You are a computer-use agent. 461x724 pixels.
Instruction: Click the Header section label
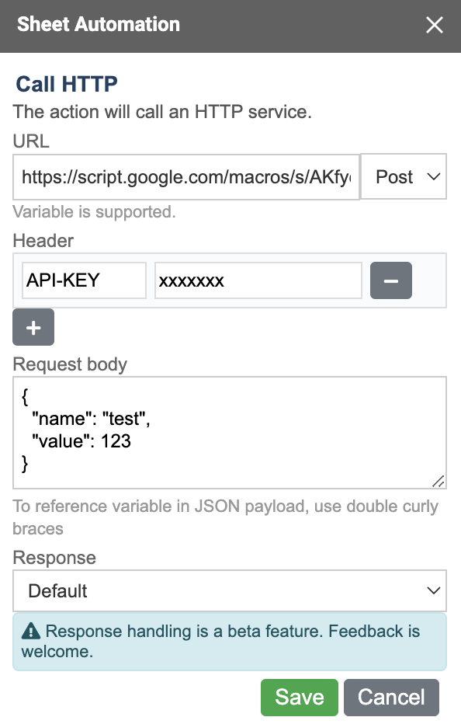coord(43,241)
